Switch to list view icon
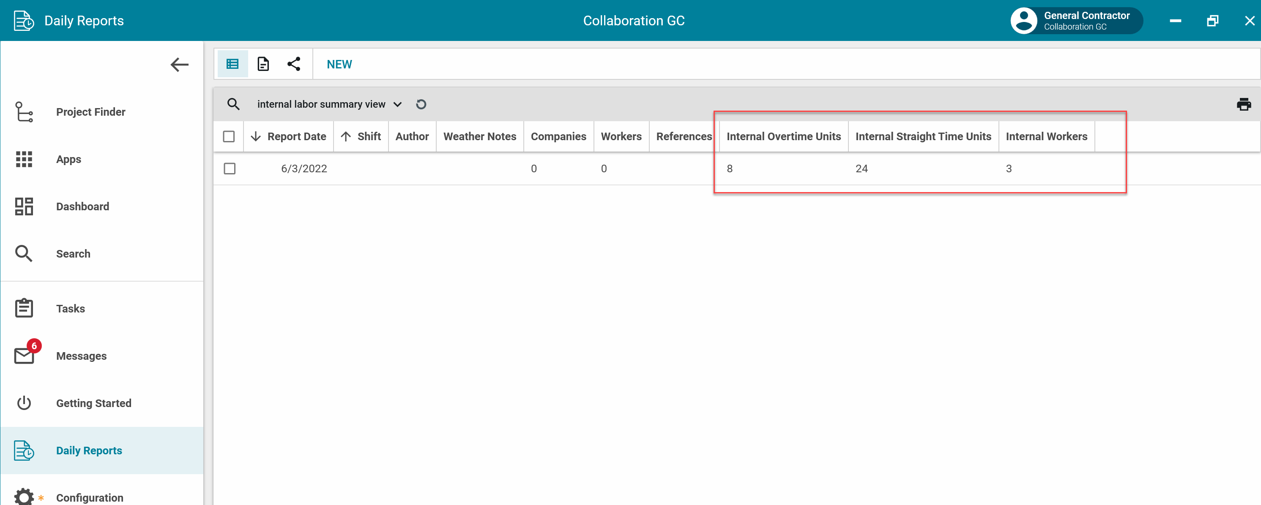Image resolution: width=1261 pixels, height=505 pixels. 233,64
